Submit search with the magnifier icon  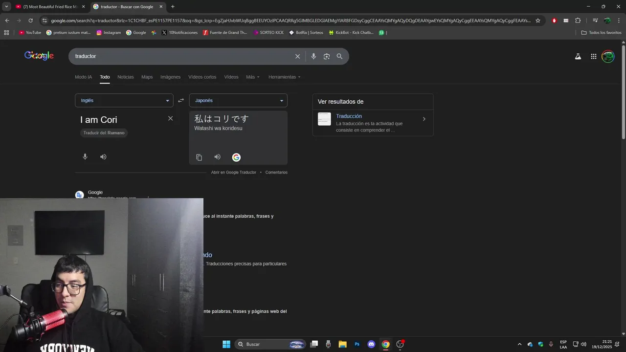click(x=339, y=56)
